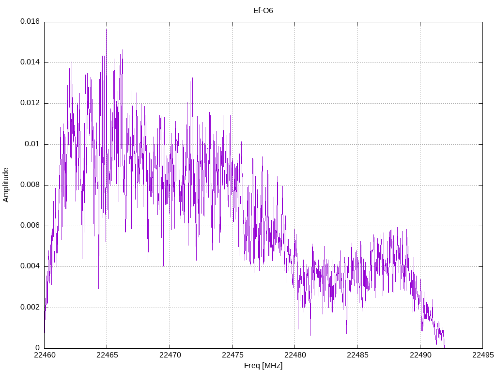Select the 22495 x-axis tick label
This screenshot has height=372, width=496.
click(x=483, y=355)
